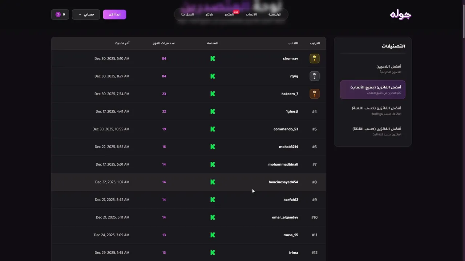465x261 pixels.
Task: Click the silver crown rank 2 badge
Action: pos(315,76)
